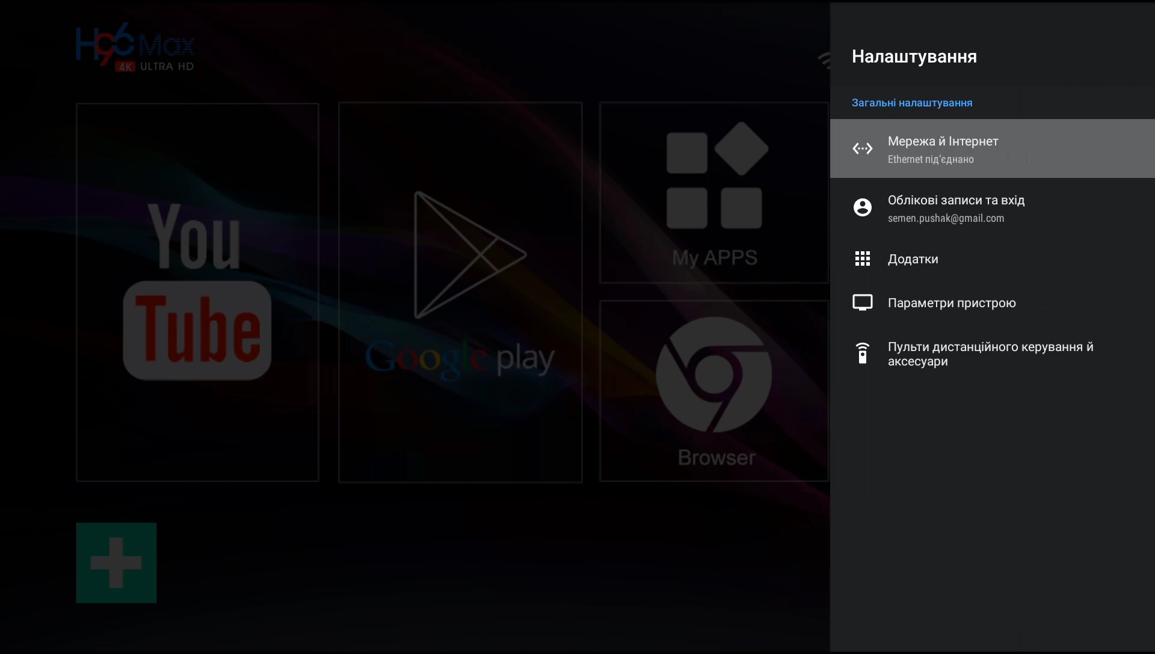Open Параметри пристрою
Viewport: 1155px width, 654px height.
[x=993, y=303]
